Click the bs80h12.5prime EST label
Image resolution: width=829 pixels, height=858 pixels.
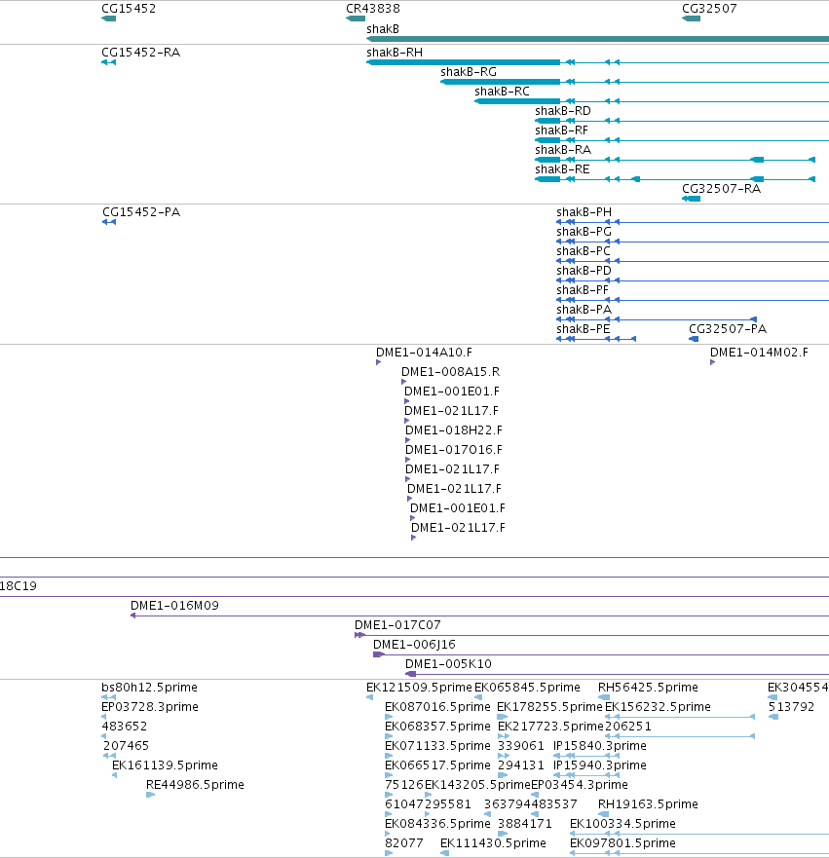pyautogui.click(x=149, y=688)
